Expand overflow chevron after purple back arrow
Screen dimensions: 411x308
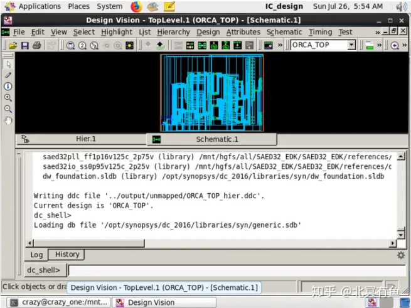click(x=405, y=45)
